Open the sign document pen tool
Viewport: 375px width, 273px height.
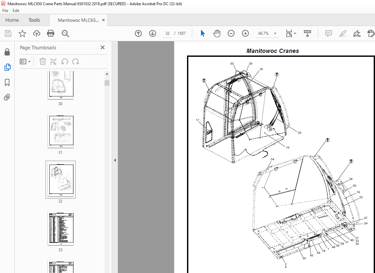coord(357,33)
